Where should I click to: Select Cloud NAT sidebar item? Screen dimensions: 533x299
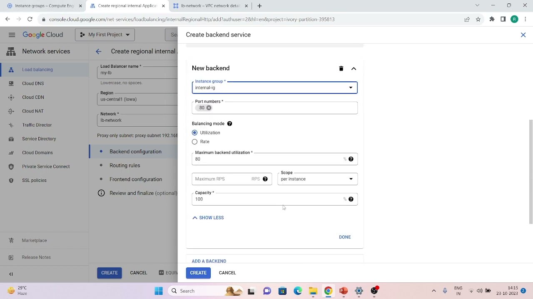point(32,111)
